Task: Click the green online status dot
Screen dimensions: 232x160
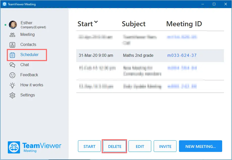Action: coord(5,25)
